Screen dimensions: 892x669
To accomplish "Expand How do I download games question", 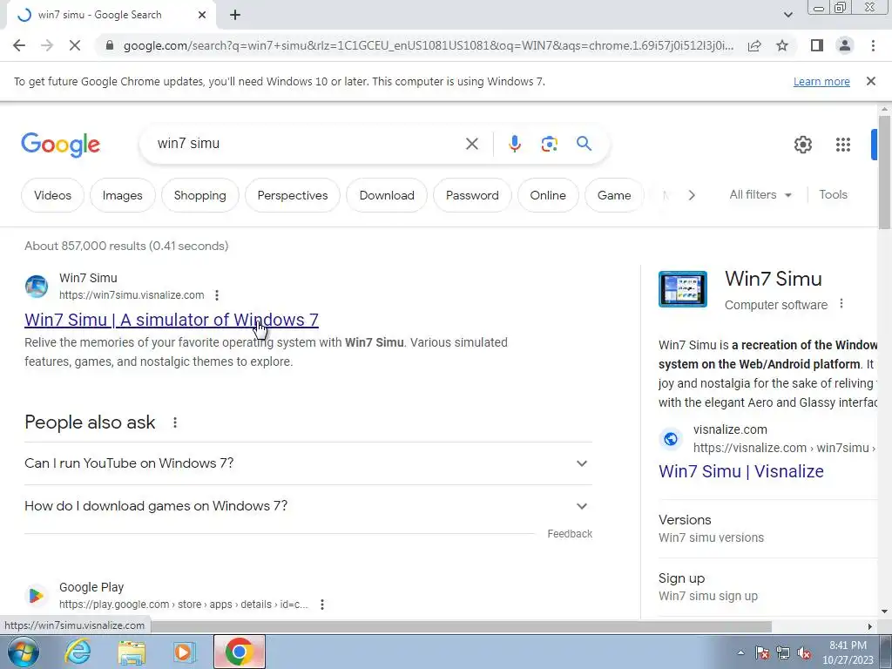I will 308,506.
